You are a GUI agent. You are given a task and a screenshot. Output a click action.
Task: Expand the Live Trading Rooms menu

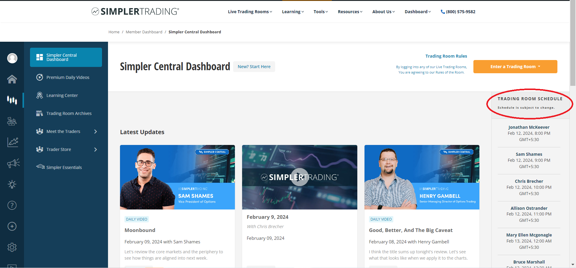pyautogui.click(x=250, y=12)
